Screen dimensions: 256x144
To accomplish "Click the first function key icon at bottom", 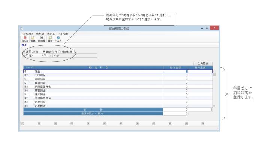I will pos(23,123).
